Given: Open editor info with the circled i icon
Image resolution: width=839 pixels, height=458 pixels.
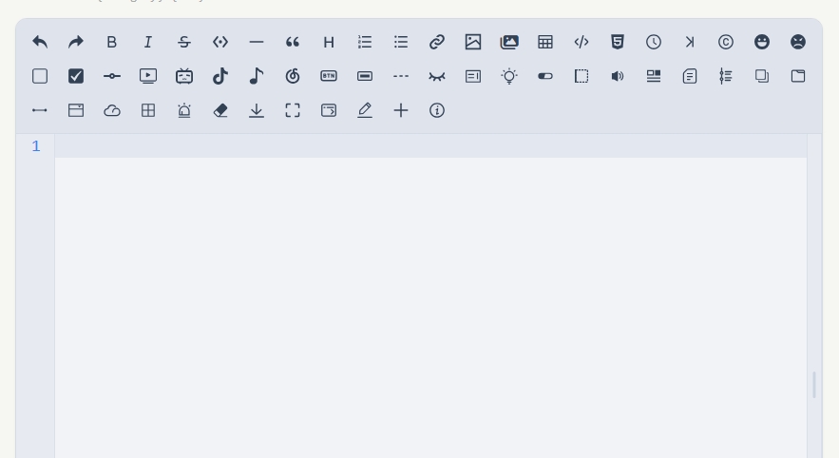Looking at the screenshot, I should [437, 110].
